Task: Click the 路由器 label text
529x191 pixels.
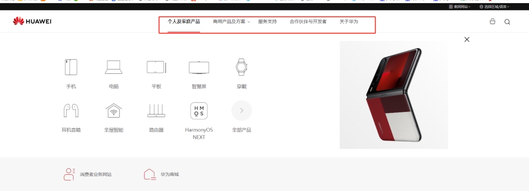Action: pos(156,130)
